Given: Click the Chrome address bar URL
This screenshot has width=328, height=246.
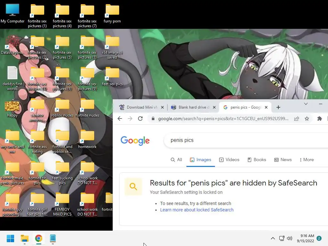Looking at the screenshot, I should coord(223,119).
